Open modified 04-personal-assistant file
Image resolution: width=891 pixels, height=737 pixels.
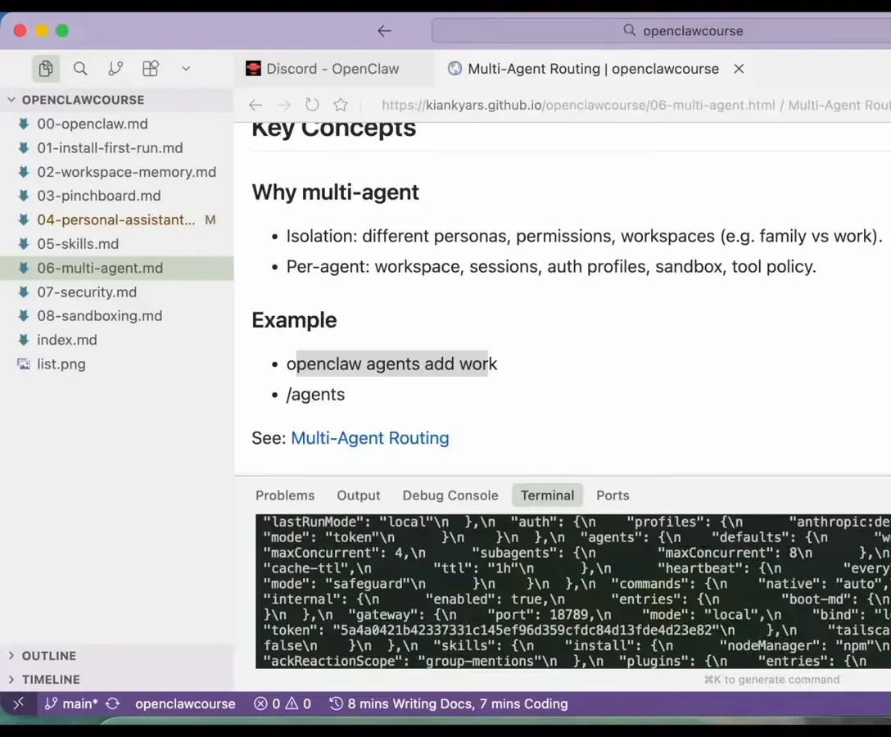[117, 220]
